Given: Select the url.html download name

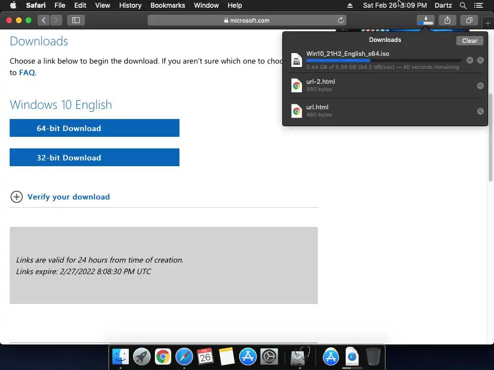Looking at the screenshot, I should click(317, 107).
